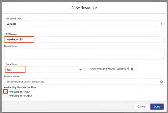Click the Available for output label
Image resolution: width=168 pixels, height=113 pixels.
pos(21,96)
